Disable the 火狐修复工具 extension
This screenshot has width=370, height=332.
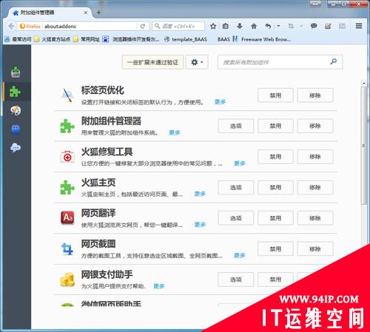[x=275, y=157]
